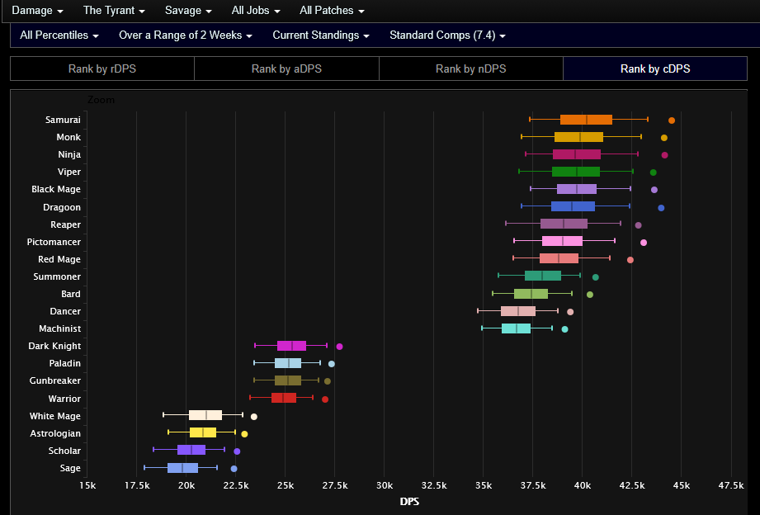Click the Dark Knight job label
The image size is (760, 515).
click(54, 347)
